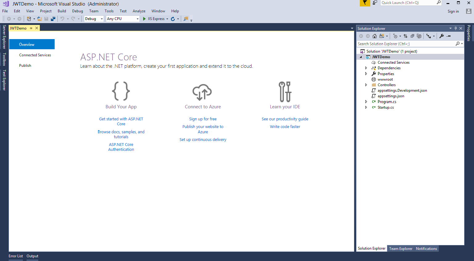Click the Publish your website to Azure link
This screenshot has height=261, width=474.
[x=203, y=129]
